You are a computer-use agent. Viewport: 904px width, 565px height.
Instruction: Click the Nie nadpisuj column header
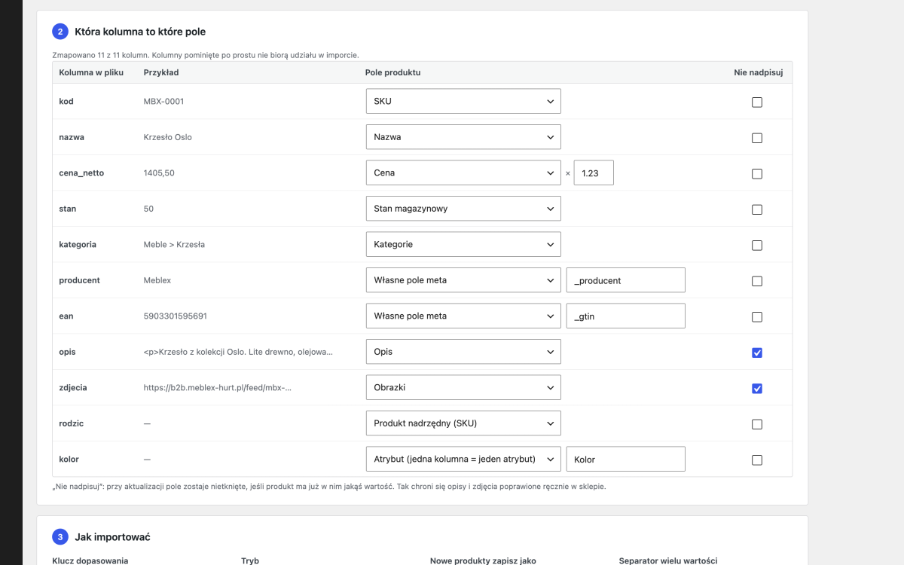pos(757,72)
